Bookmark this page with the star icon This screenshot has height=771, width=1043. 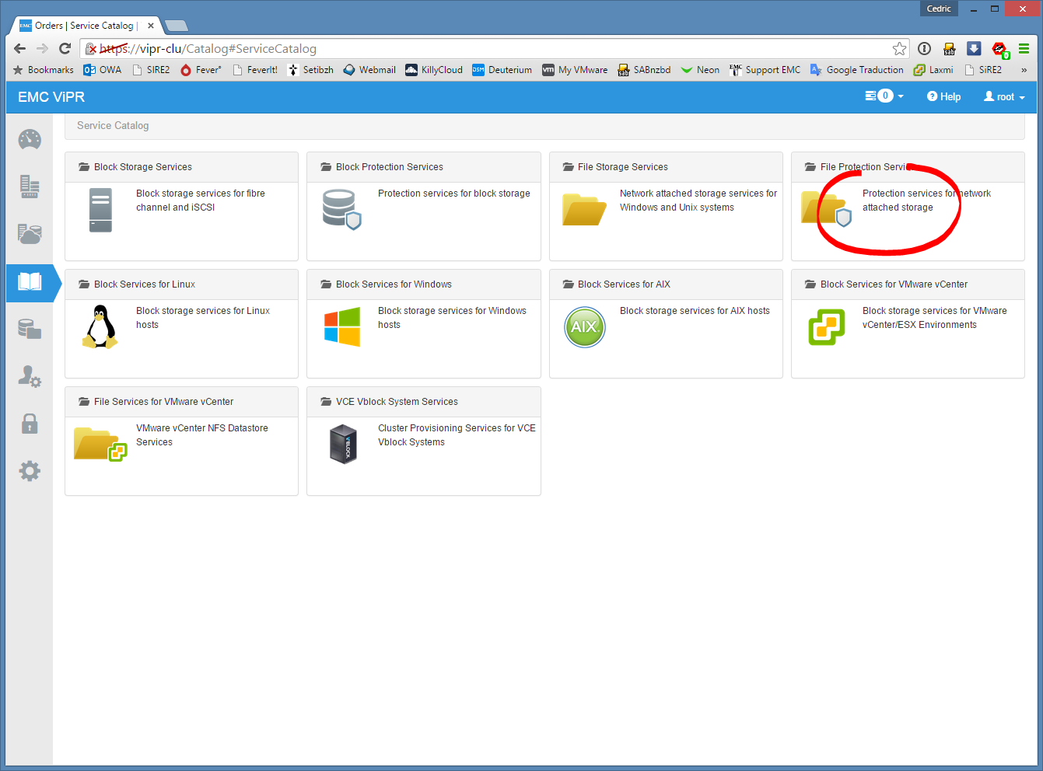click(900, 48)
